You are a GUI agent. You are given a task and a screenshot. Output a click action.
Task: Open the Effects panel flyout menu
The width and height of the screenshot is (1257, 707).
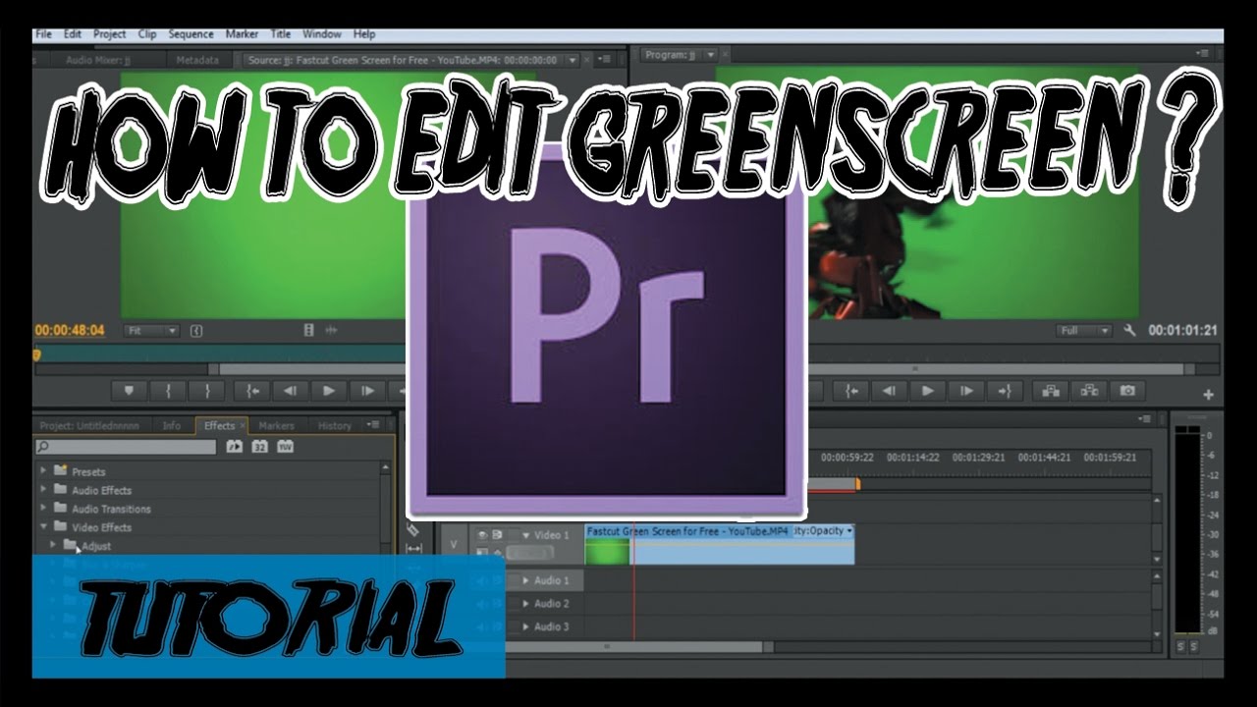point(373,425)
